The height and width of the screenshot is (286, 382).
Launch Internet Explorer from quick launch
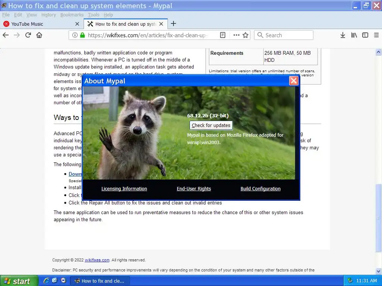pyautogui.click(x=46, y=280)
